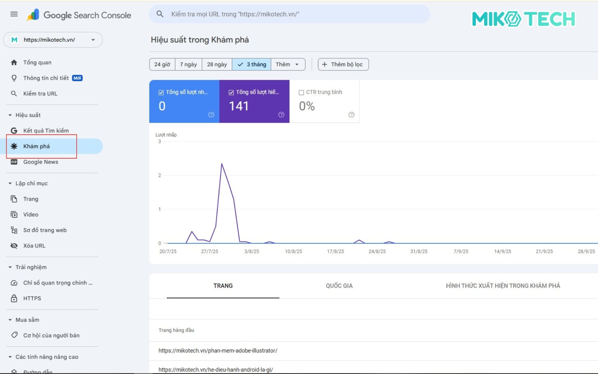This screenshot has width=598, height=374.
Task: Open the Xóa URL removal tool
Action: click(34, 246)
